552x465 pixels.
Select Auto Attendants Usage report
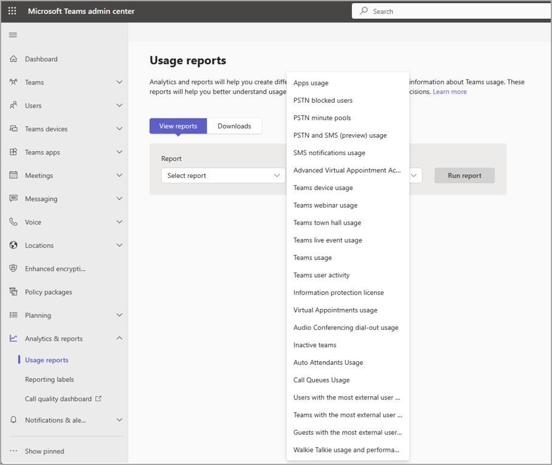348,362
